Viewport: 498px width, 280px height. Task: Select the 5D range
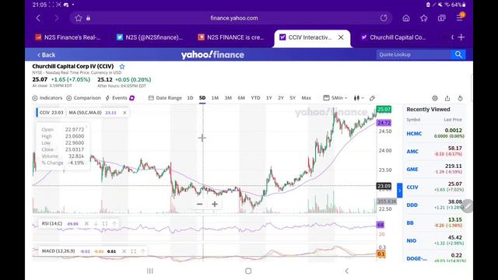pos(202,98)
